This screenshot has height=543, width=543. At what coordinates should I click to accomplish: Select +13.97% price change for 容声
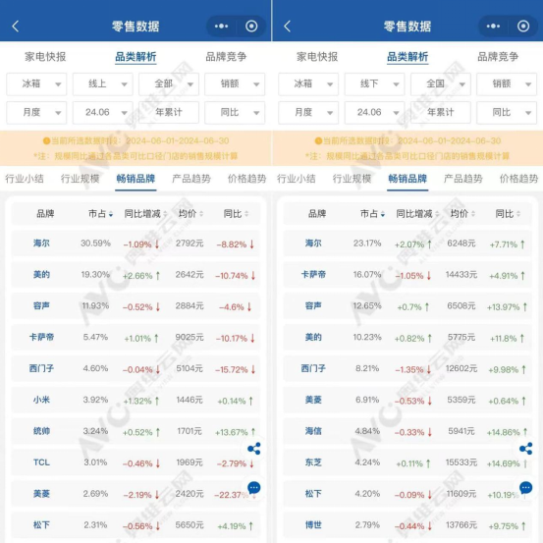pos(507,307)
